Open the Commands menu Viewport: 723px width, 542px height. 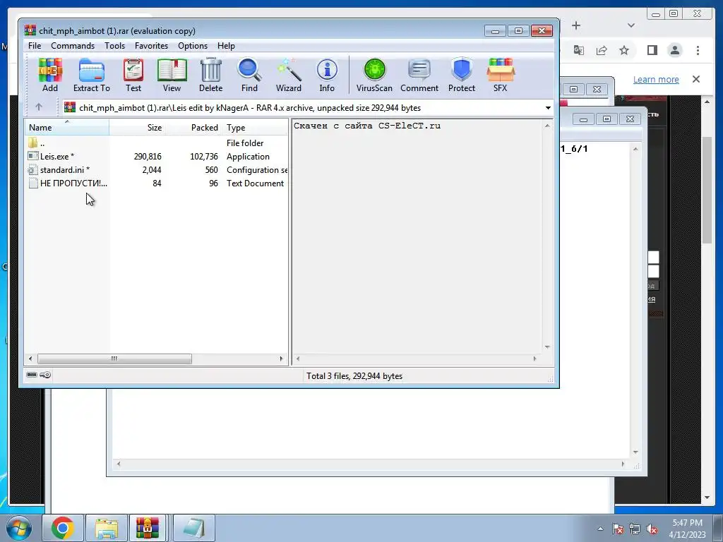tap(73, 46)
